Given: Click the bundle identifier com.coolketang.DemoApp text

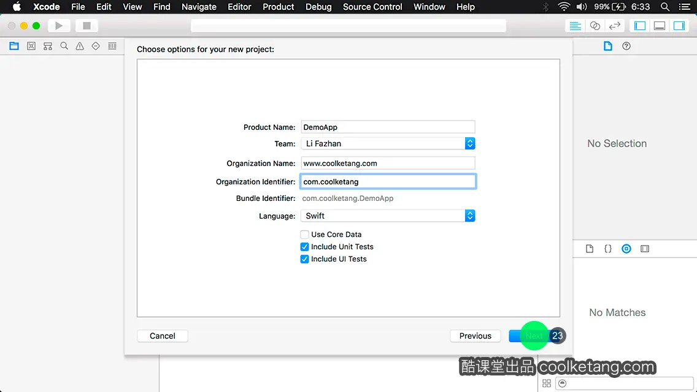Looking at the screenshot, I should (348, 198).
